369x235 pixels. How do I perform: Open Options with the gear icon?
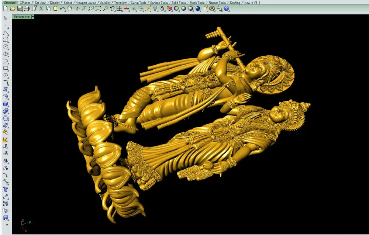(x=212, y=9)
